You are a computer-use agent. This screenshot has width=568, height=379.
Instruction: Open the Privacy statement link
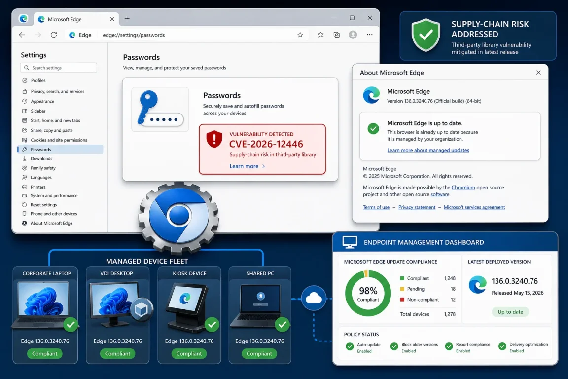[x=417, y=207]
